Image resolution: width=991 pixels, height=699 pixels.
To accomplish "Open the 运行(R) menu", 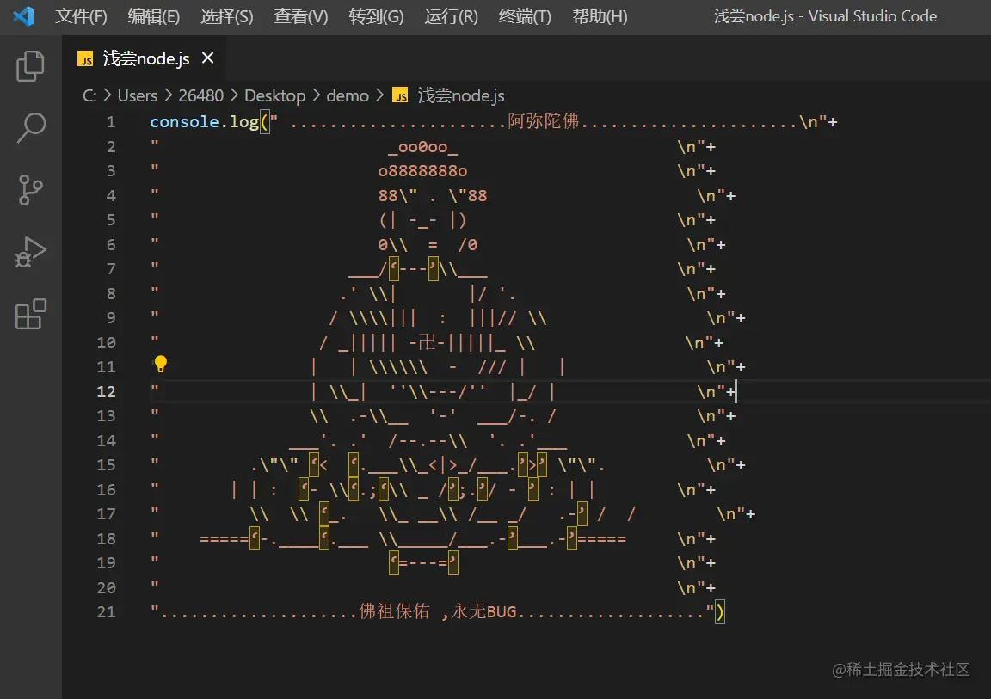I will [x=451, y=15].
